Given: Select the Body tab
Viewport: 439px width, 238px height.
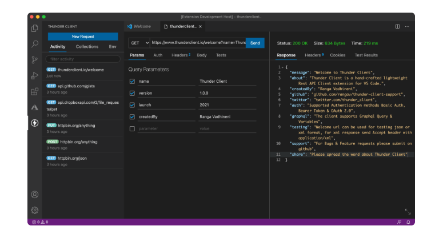Looking at the screenshot, I should pyautogui.click(x=202, y=55).
